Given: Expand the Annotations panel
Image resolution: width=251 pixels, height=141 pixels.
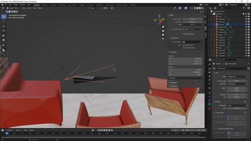Looking at the screenshot, I should [169, 86].
